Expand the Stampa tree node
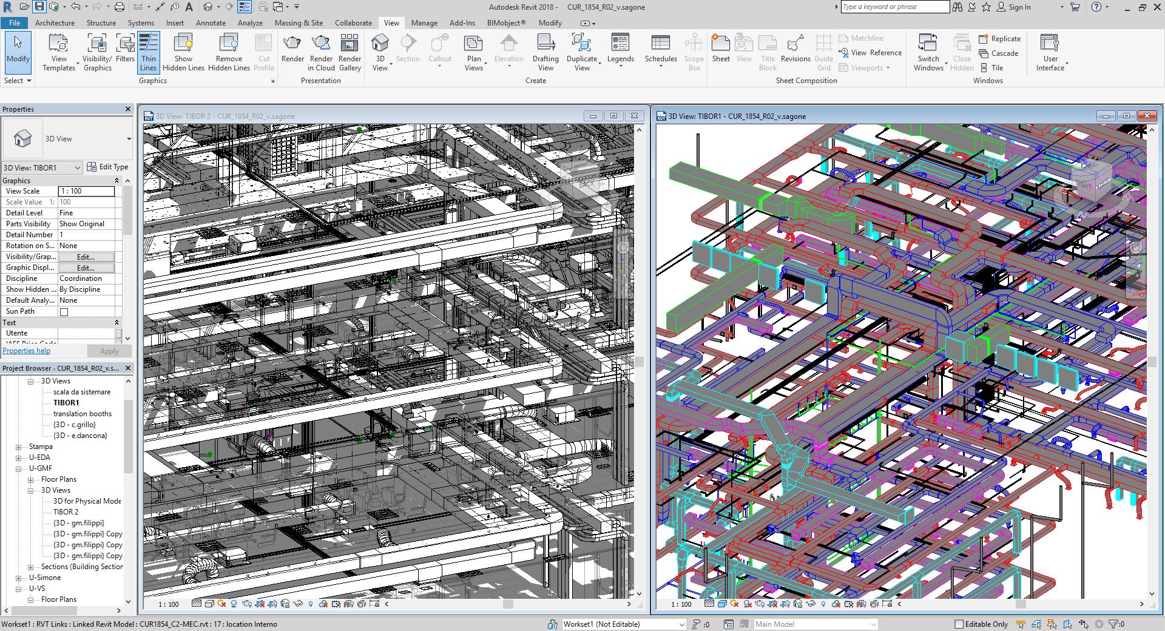 (x=18, y=447)
